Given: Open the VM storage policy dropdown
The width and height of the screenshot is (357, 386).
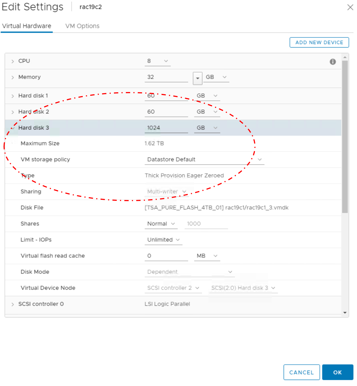Looking at the screenshot, I should click(x=204, y=159).
